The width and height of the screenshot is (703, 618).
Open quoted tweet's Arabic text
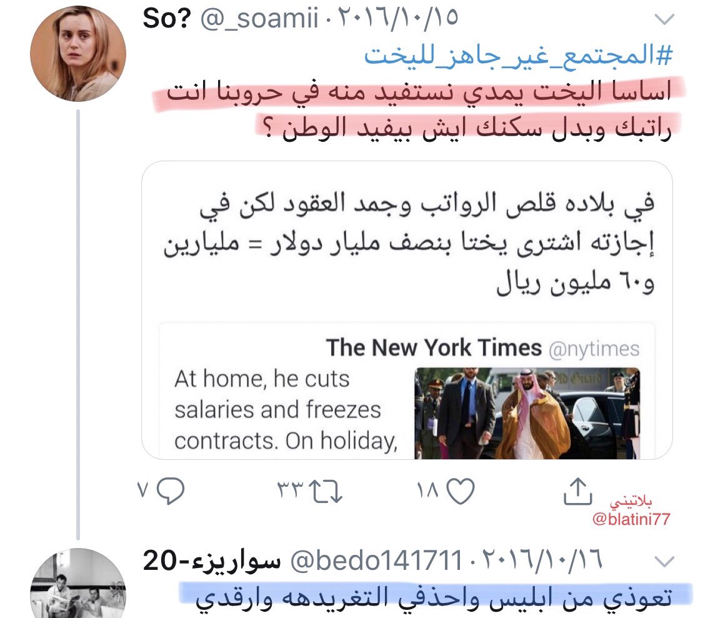(x=409, y=244)
